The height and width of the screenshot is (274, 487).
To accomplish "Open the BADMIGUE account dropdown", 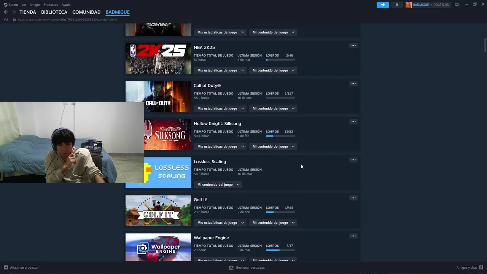I will tap(422, 5).
